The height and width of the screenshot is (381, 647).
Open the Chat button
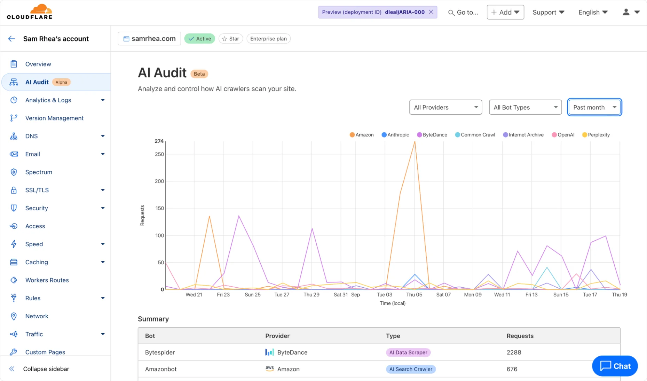[615, 366]
